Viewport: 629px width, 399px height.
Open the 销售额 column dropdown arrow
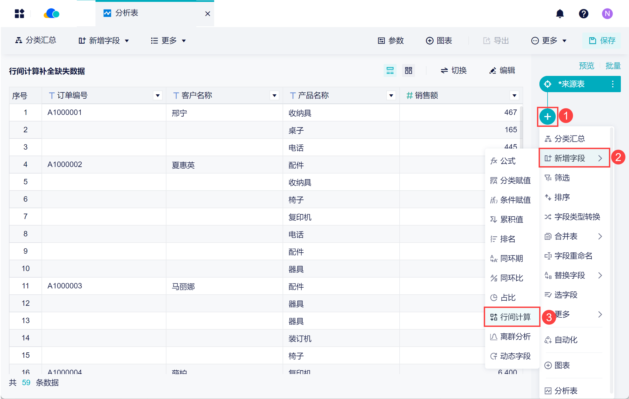[x=514, y=95]
